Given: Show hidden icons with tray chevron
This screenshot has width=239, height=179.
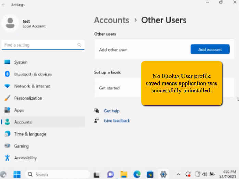Looking at the screenshot, I should (x=178, y=174).
